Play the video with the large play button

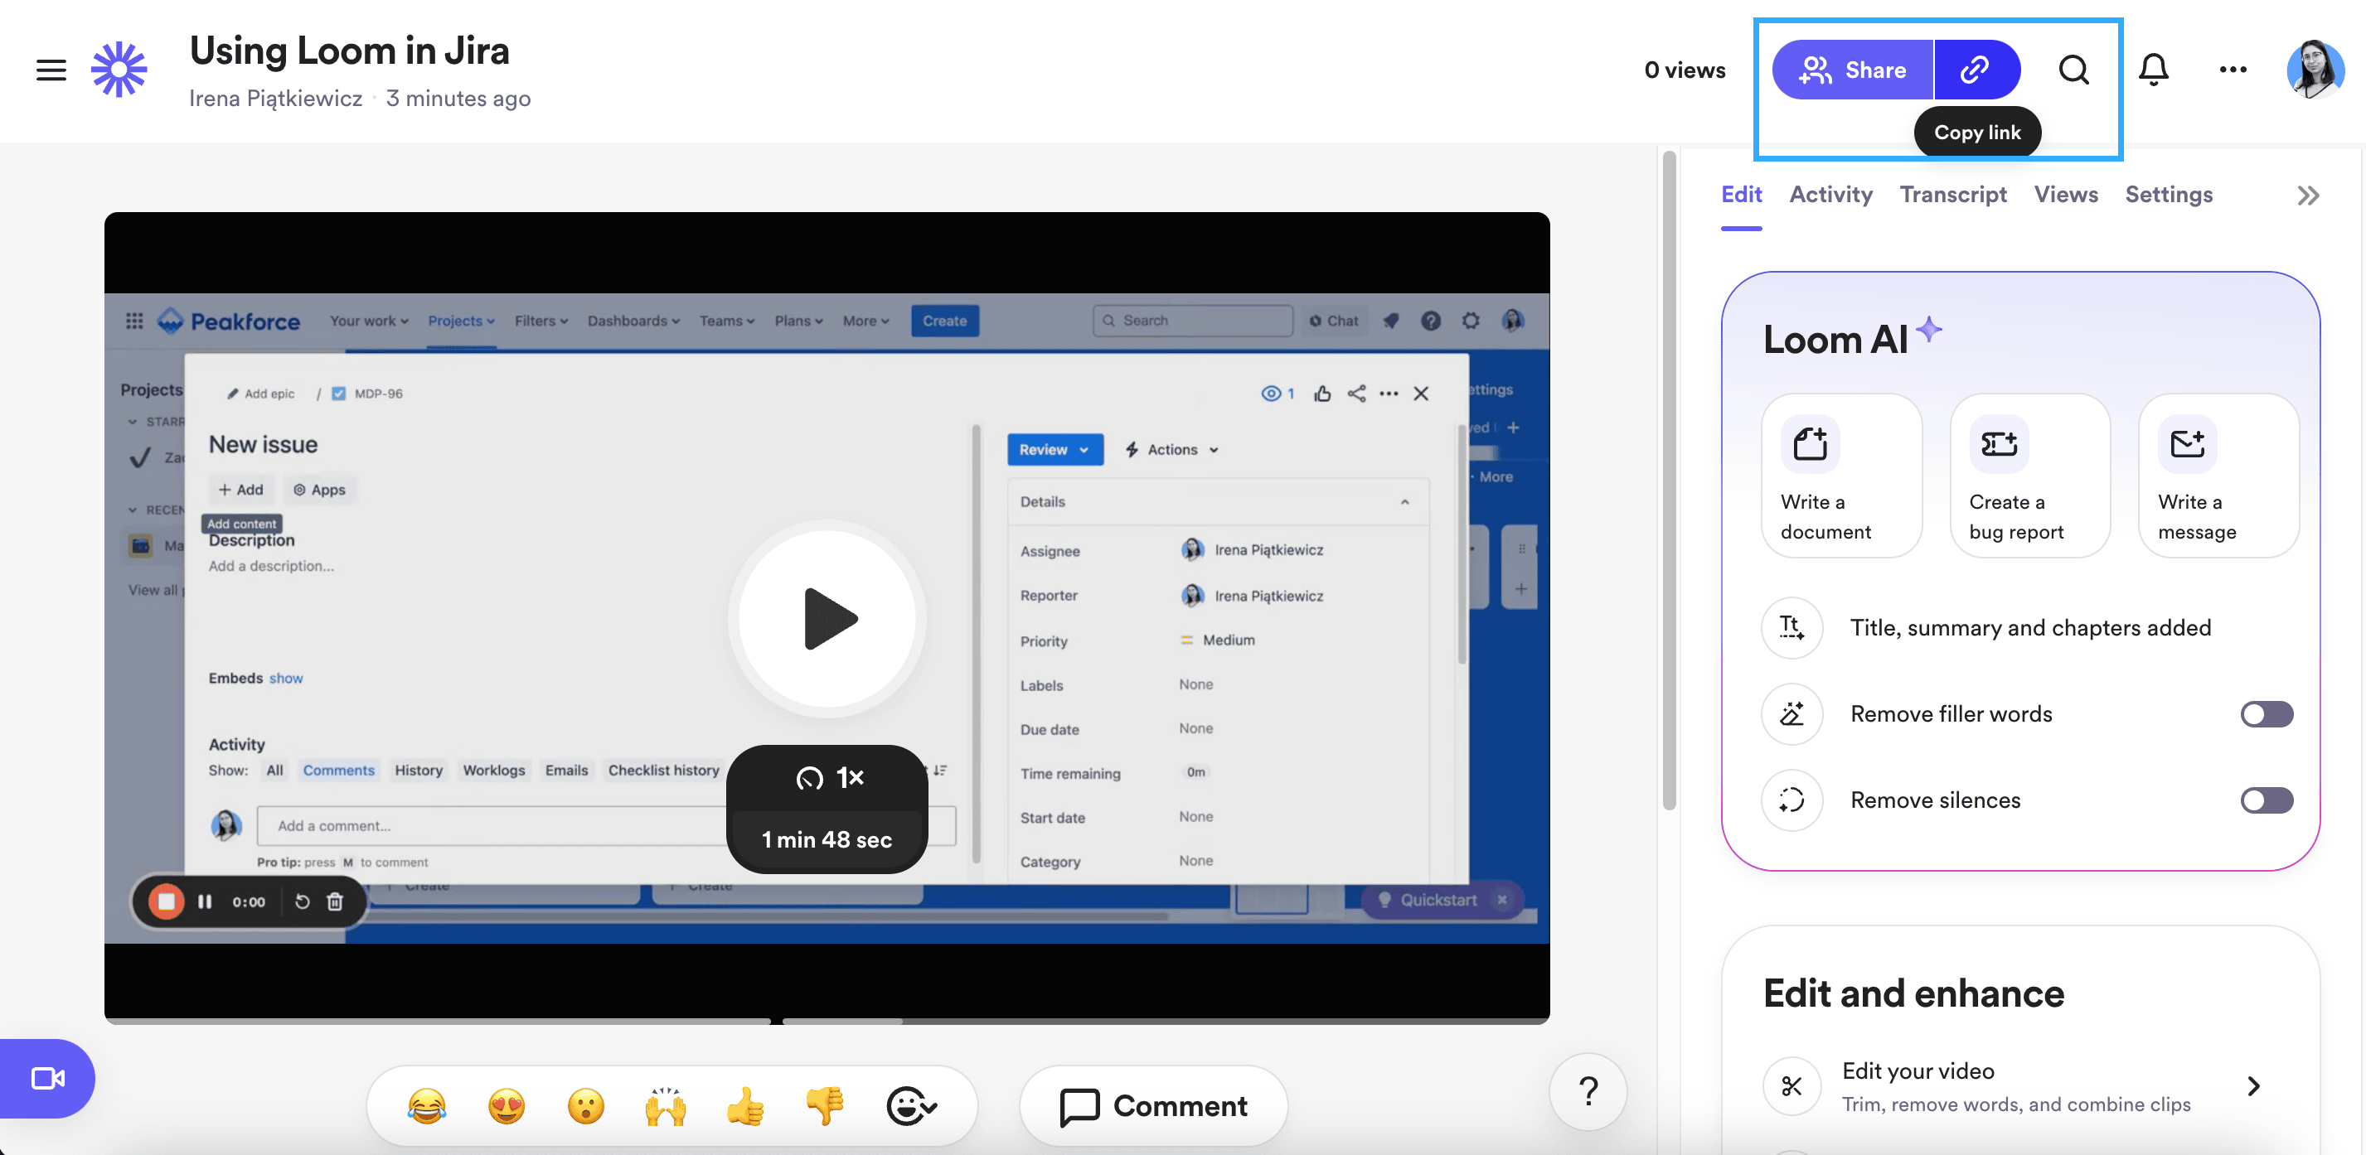click(827, 620)
